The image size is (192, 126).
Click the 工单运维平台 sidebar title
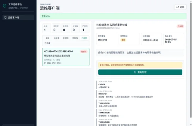click(x=15, y=4)
